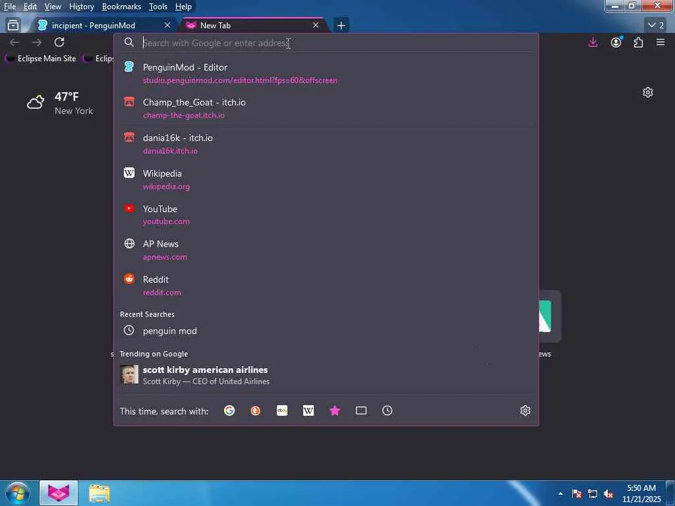Open the File menu
This screenshot has width=675, height=506.
pos(9,7)
